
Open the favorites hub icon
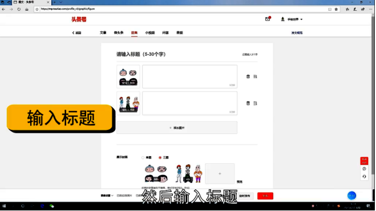tap(347, 9)
